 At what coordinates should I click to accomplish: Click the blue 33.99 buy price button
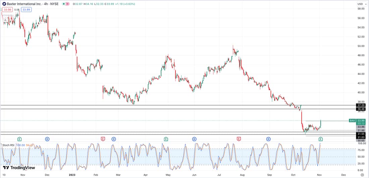point(26,10)
